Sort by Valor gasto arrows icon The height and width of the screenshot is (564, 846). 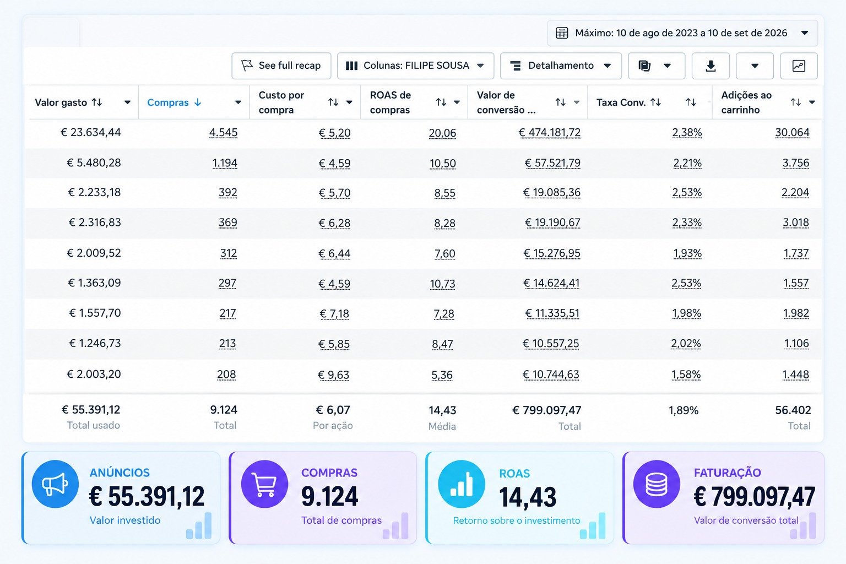tap(97, 102)
